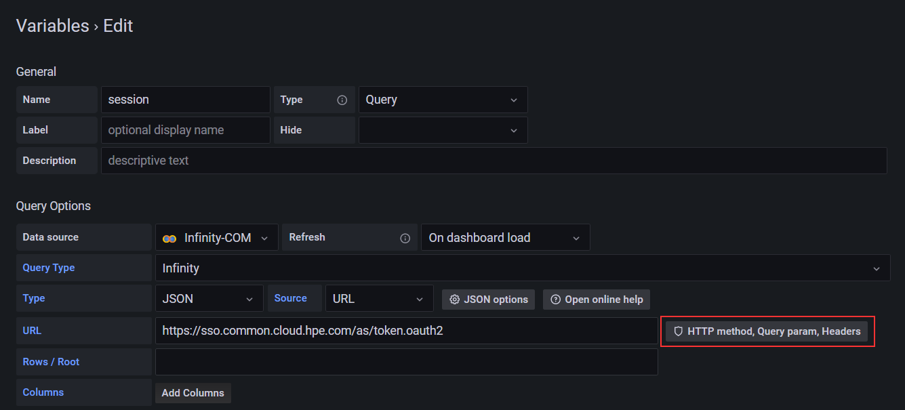905x410 pixels.
Task: Open the Refresh dropdown set to dashboard load
Action: point(505,237)
